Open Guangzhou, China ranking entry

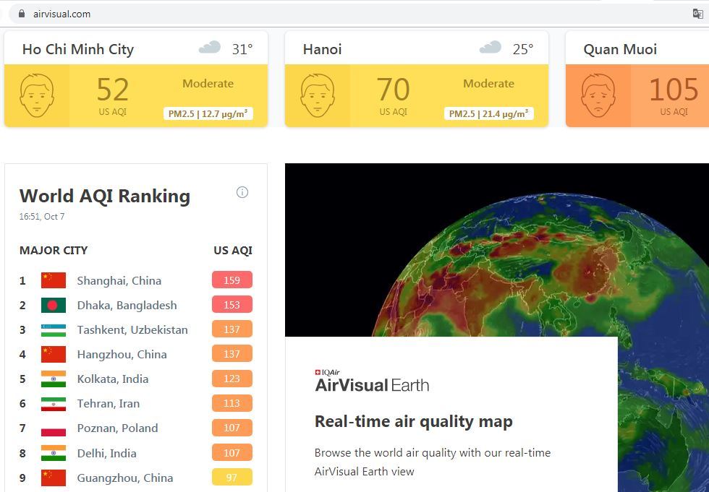pyautogui.click(x=124, y=478)
